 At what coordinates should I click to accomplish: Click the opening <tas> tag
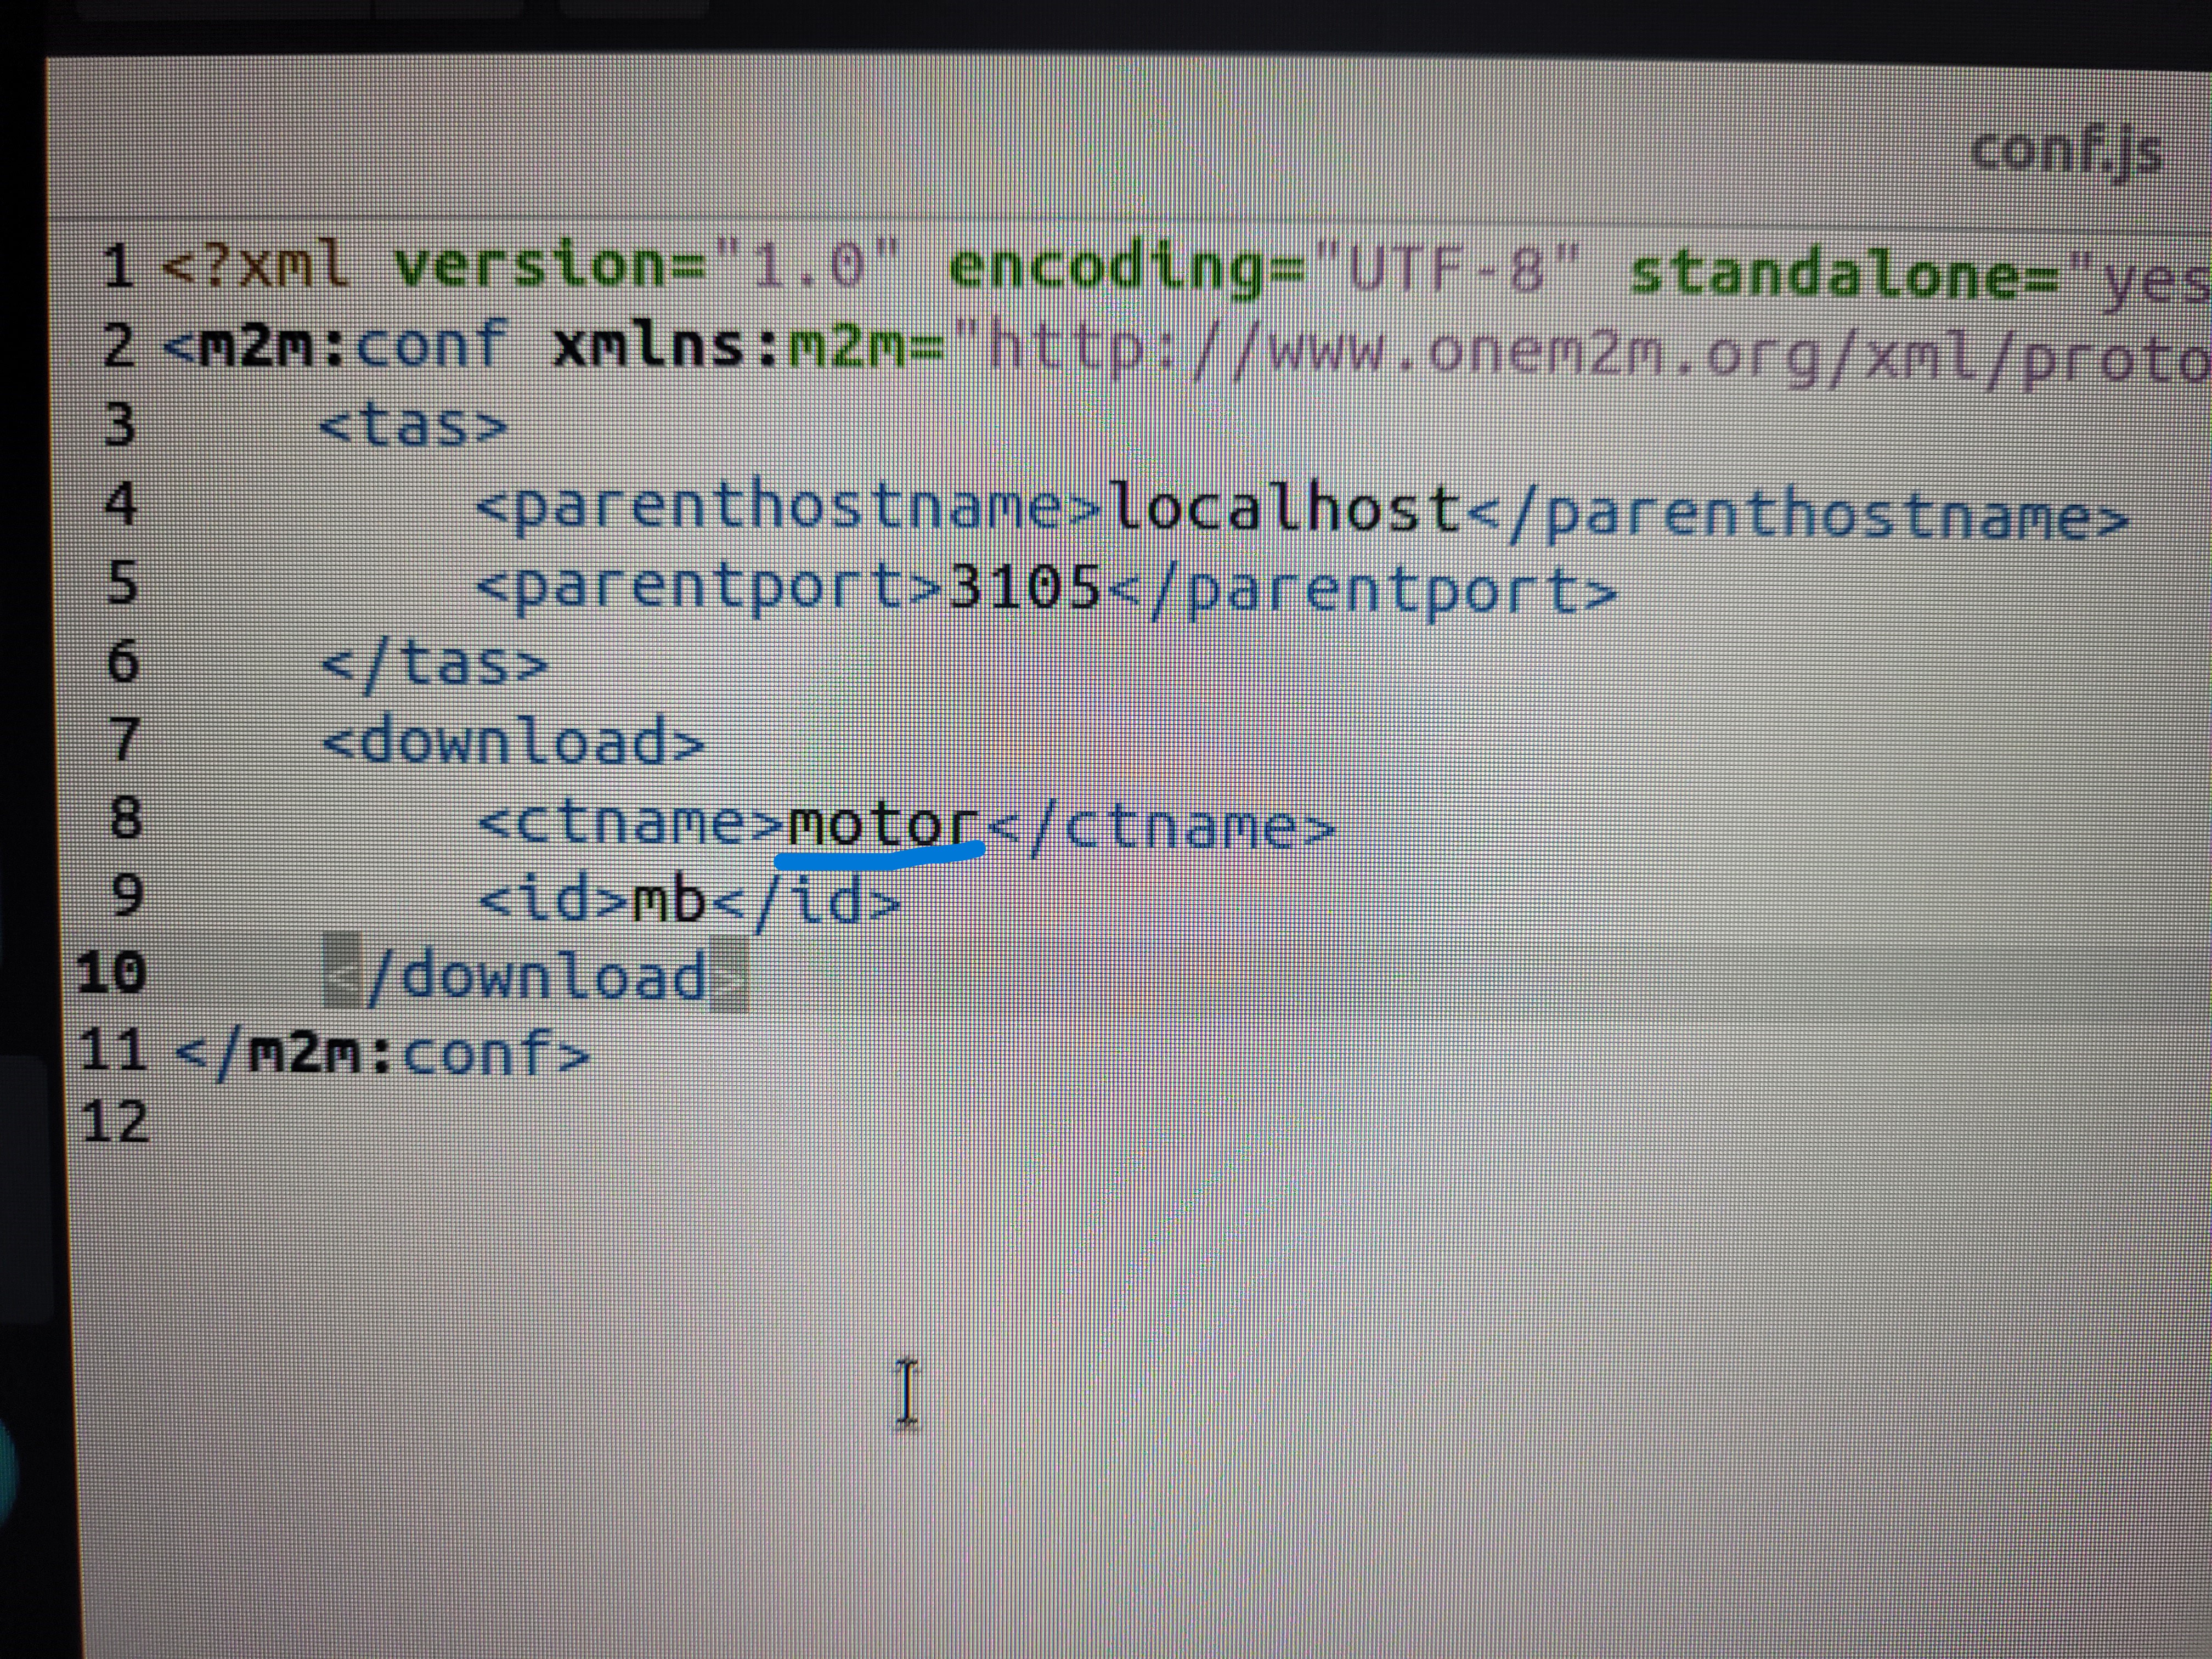413,425
